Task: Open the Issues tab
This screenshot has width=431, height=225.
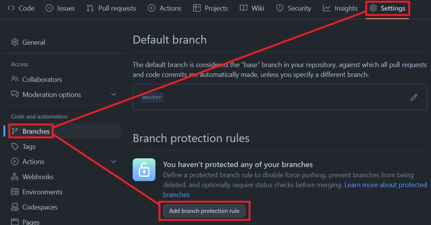Action: (x=60, y=9)
